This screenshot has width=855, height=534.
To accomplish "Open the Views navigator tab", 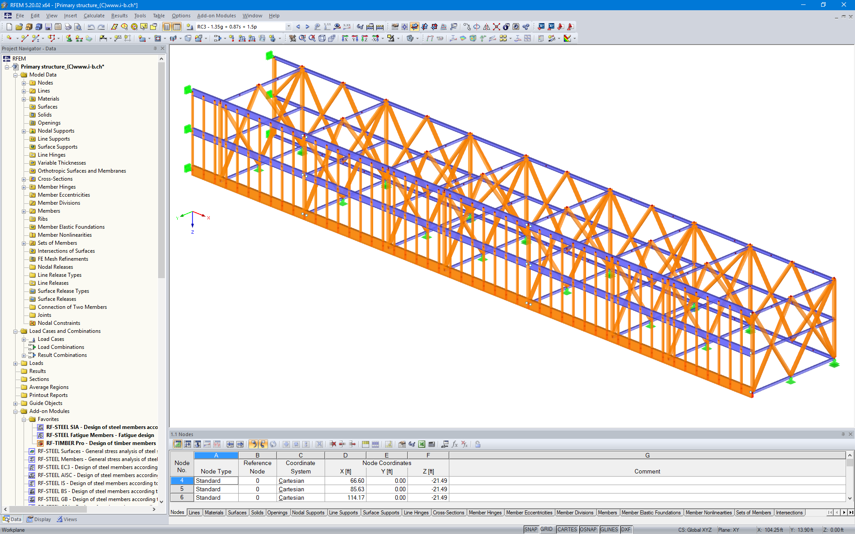I will pyautogui.click(x=67, y=519).
